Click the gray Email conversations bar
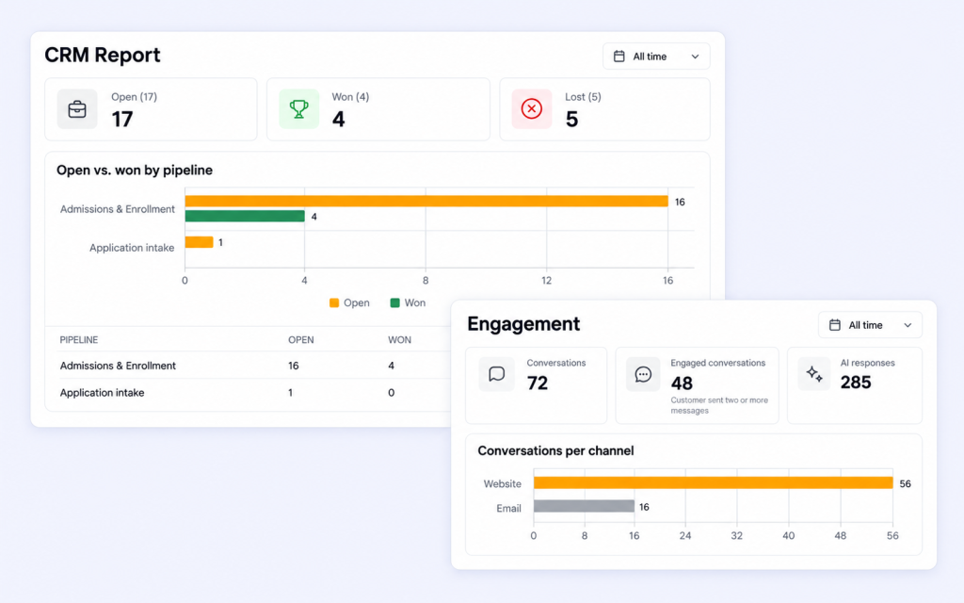 click(584, 506)
